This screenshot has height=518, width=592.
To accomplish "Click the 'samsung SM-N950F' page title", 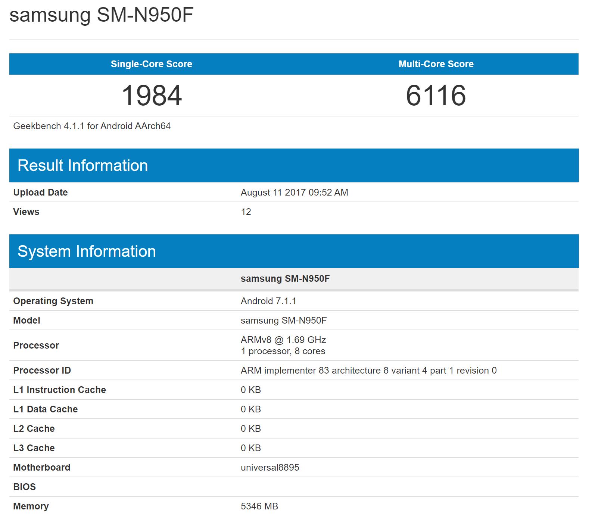I will 101,15.
